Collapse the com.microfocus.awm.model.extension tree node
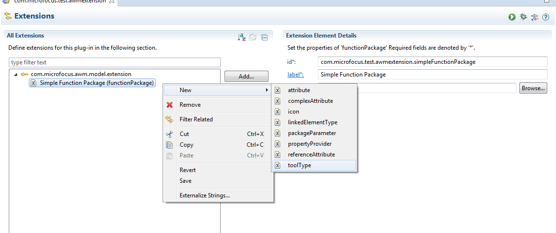The width and height of the screenshot is (556, 233). [15, 75]
